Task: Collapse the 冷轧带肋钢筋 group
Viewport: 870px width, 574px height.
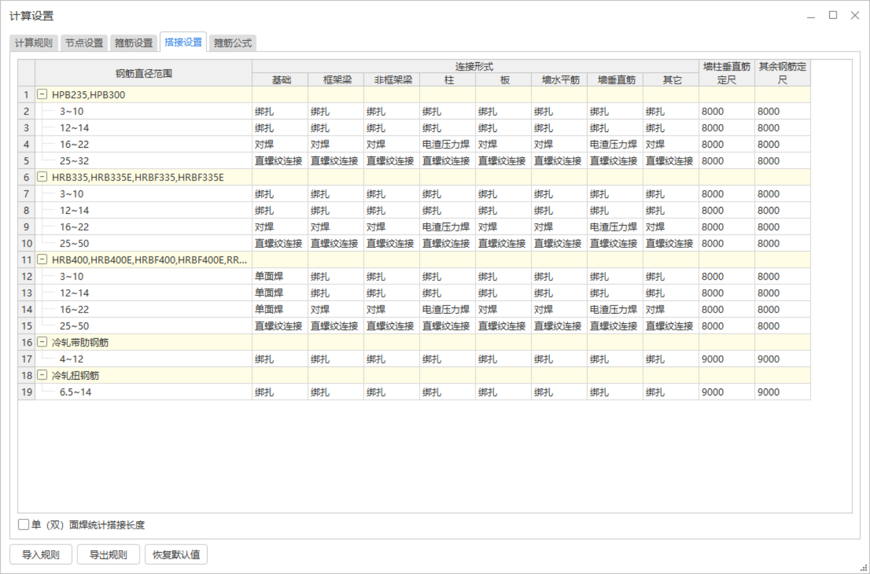Action: [42, 341]
